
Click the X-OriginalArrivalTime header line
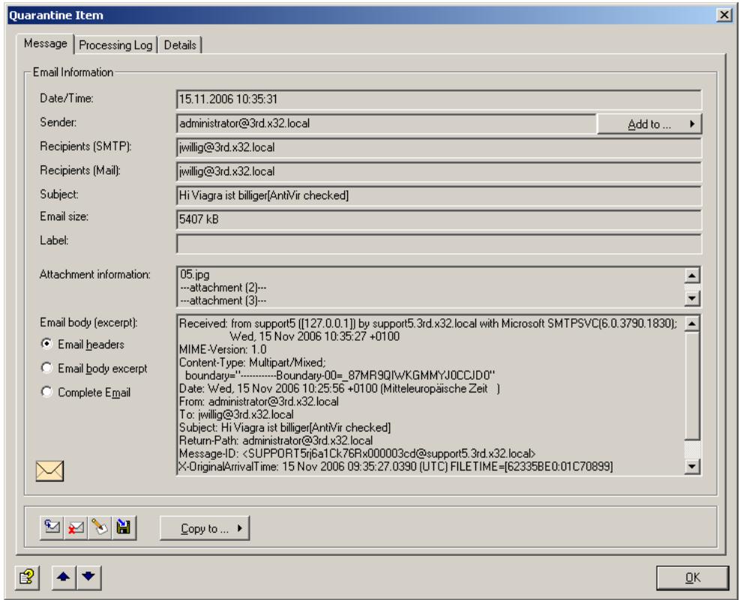[x=396, y=467]
